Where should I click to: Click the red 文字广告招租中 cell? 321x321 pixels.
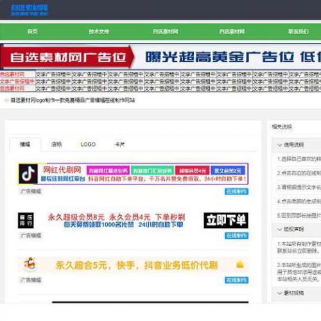point(17,82)
